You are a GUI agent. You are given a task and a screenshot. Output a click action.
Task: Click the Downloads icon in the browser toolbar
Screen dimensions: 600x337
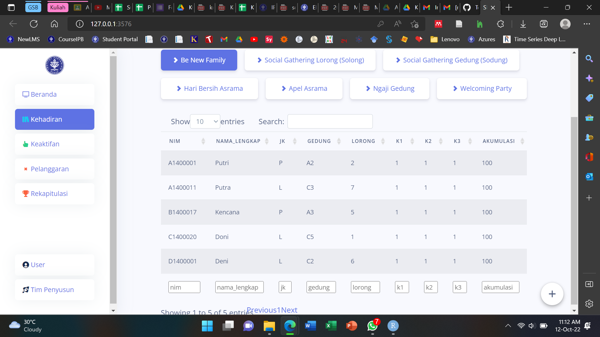523,24
